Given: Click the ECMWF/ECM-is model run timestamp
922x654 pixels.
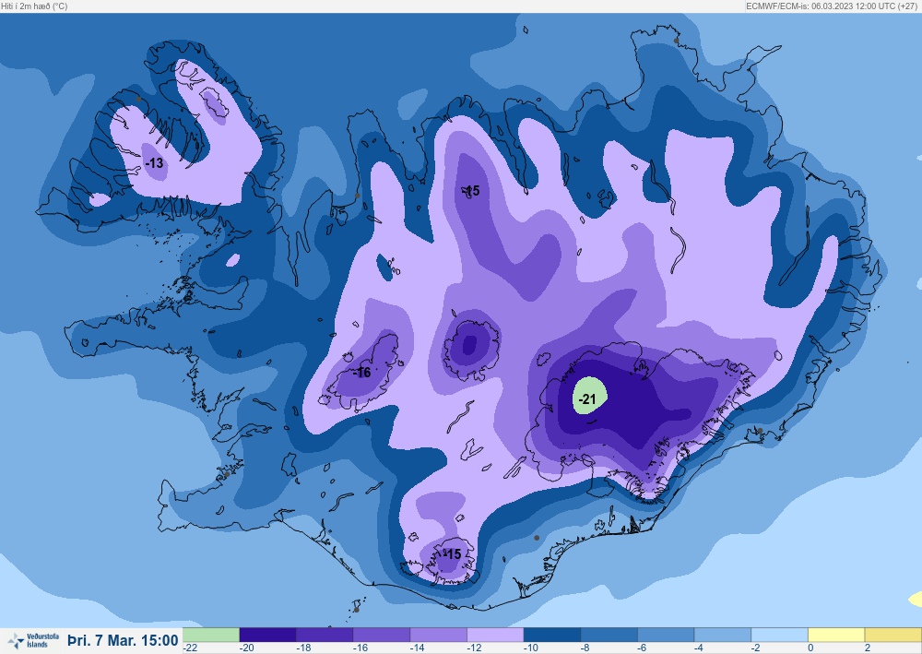Looking at the screenshot, I should point(832,6).
